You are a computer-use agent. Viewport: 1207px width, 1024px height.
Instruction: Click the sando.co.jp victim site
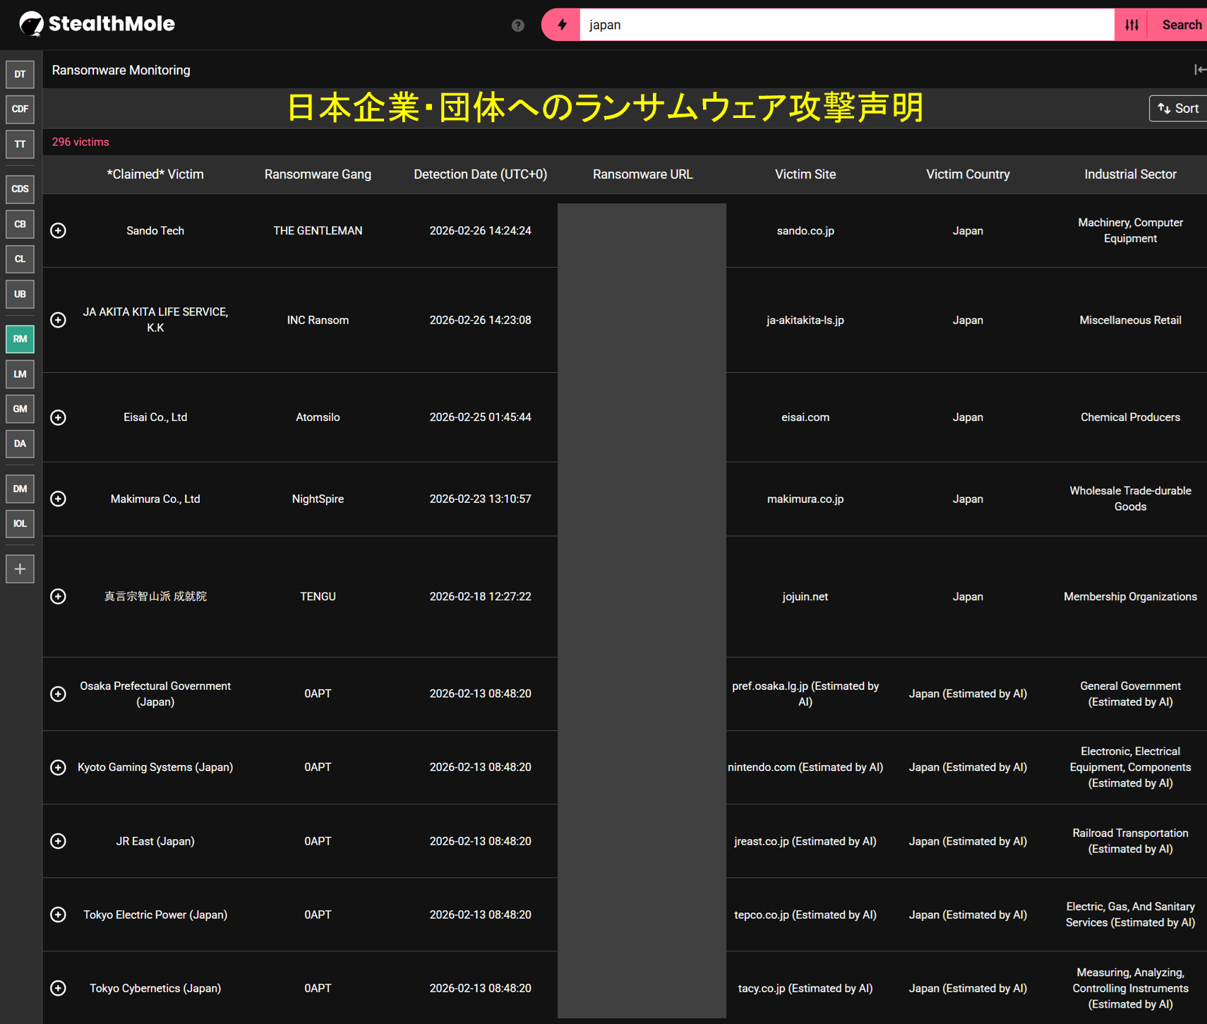(805, 231)
